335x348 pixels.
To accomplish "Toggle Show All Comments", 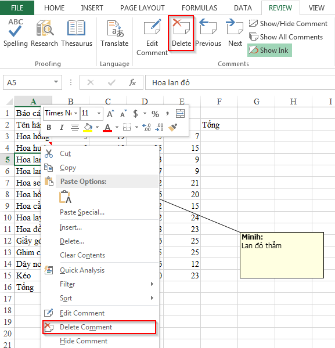I will [286, 37].
